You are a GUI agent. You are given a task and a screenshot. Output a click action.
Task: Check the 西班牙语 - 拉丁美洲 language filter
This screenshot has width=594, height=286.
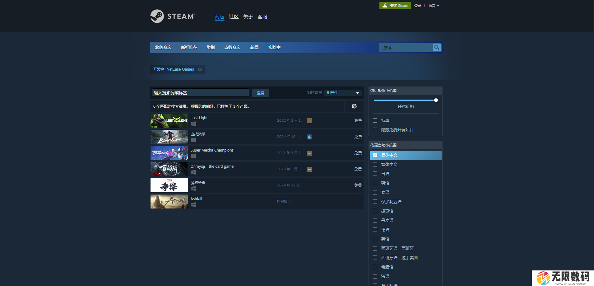375,258
